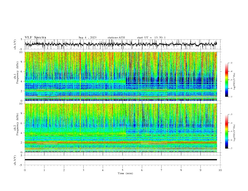Click the ch.2 colorbar 'log(PSD)(V²/Hz)' label
The width and height of the screenshot is (248, 191).
(234, 133)
